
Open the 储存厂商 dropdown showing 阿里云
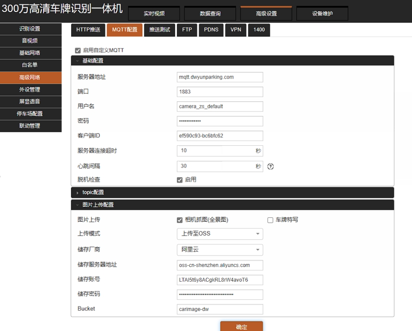pyautogui.click(x=220, y=250)
